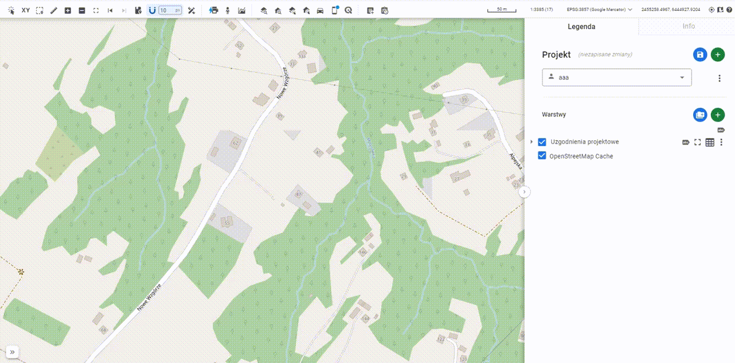This screenshot has height=363, width=735.
Task: Select the XY coordinates tool
Action: click(x=26, y=10)
